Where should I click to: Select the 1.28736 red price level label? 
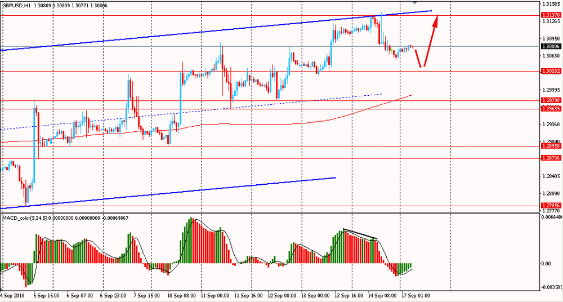[x=550, y=158]
